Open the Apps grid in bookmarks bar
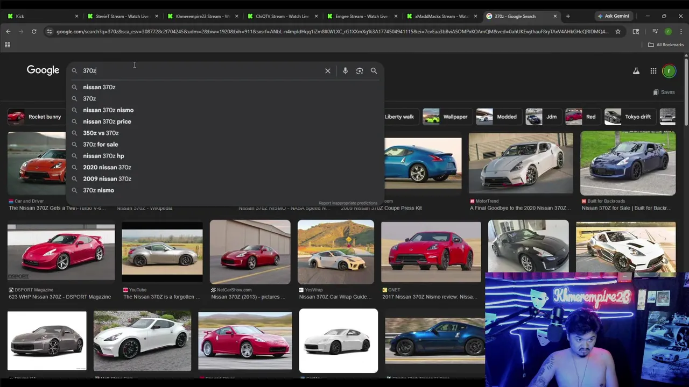 click(8, 45)
